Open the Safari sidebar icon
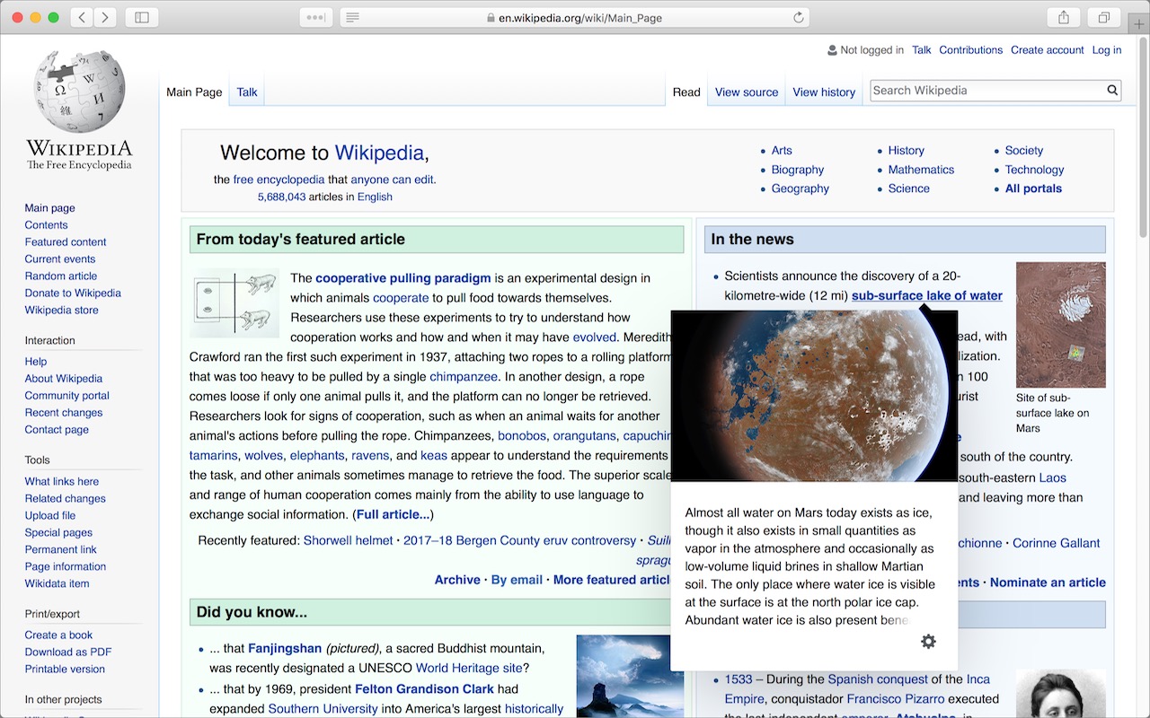The width and height of the screenshot is (1150, 718). coord(141,16)
